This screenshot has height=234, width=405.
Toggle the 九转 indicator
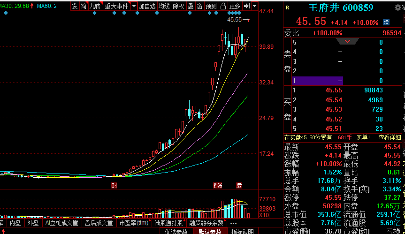click(x=95, y=6)
